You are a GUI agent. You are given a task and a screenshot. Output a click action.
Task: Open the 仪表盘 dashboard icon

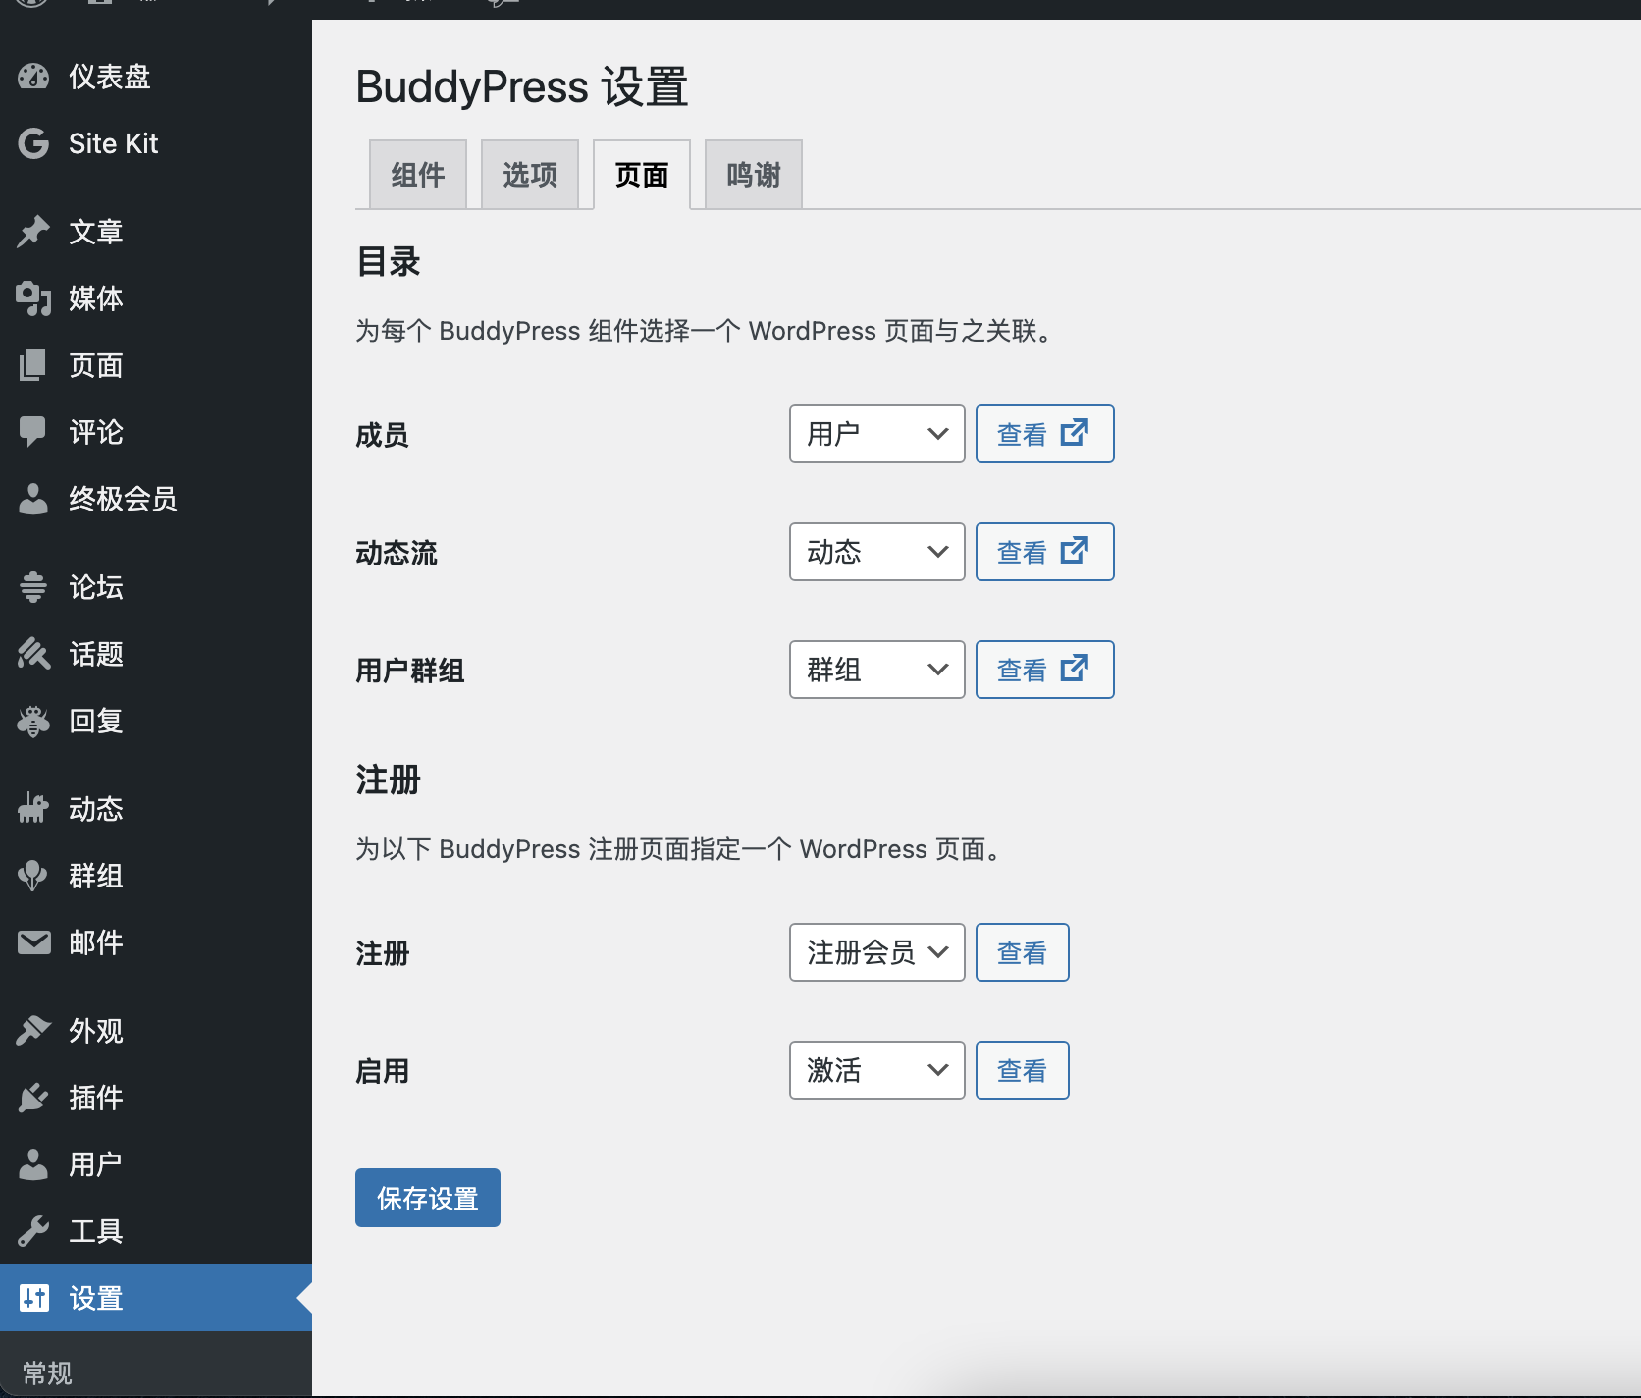click(33, 77)
